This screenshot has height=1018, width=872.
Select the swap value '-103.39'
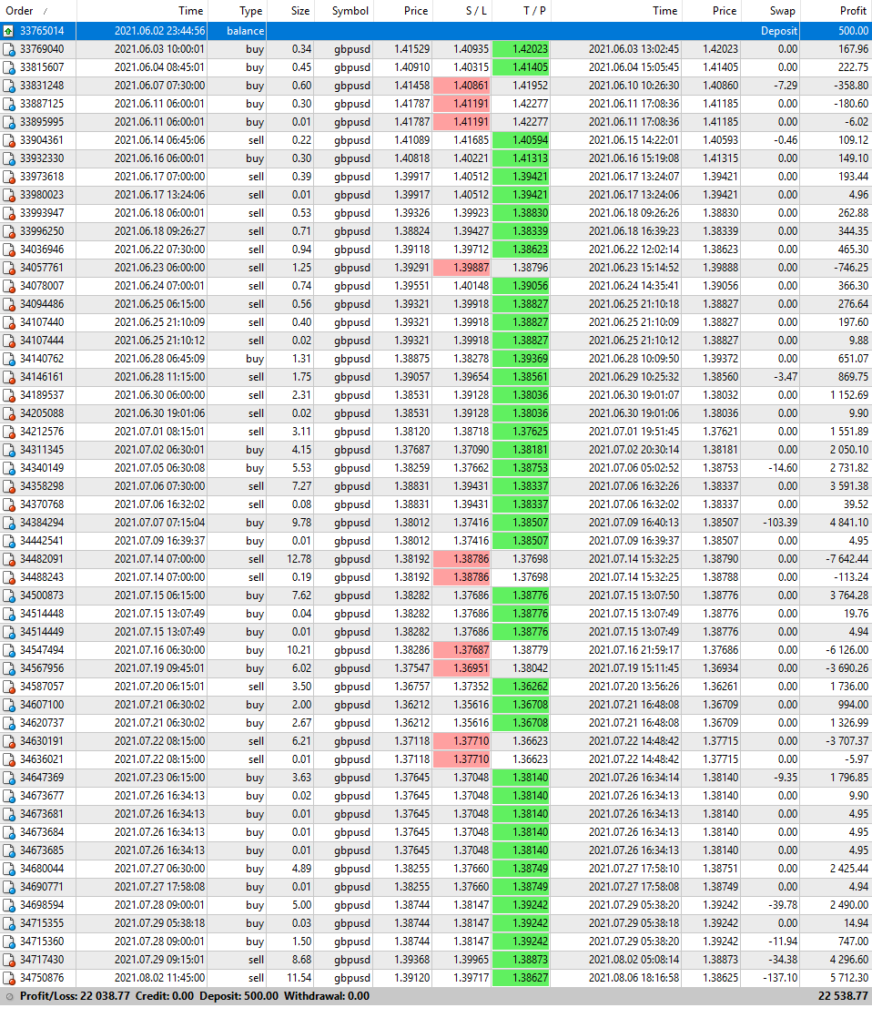(x=780, y=523)
